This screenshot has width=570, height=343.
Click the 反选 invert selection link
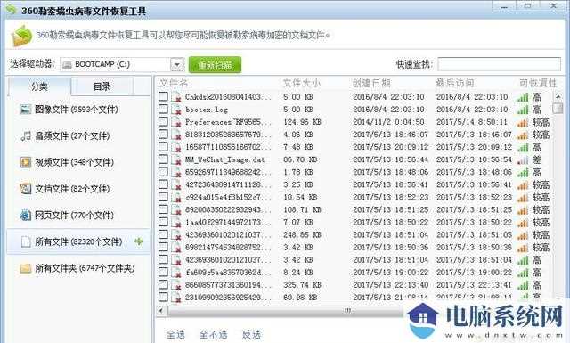click(251, 334)
